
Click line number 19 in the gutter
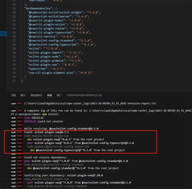[14, 9]
